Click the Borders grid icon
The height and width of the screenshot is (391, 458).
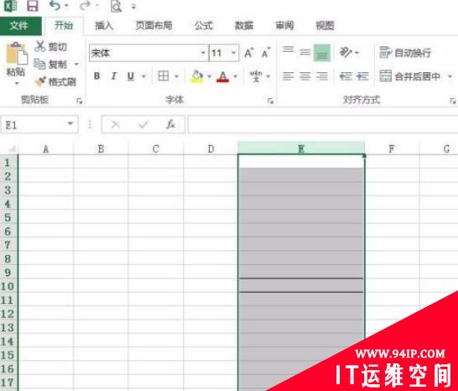[x=164, y=76]
